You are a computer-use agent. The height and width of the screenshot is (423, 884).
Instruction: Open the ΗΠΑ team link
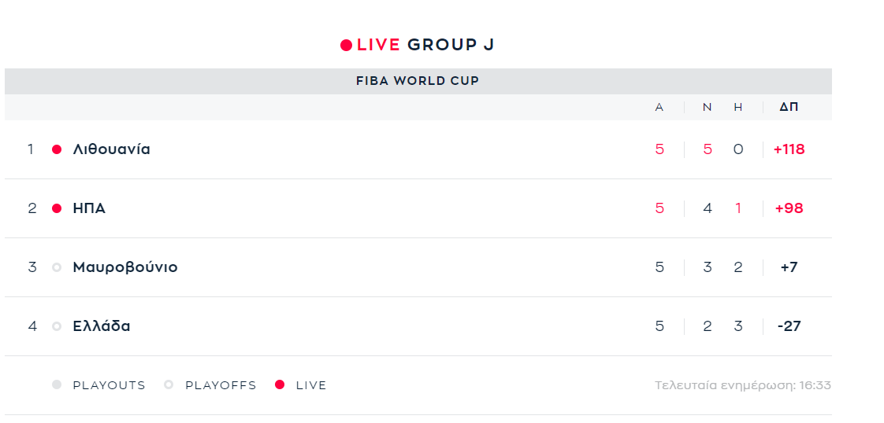[89, 208]
